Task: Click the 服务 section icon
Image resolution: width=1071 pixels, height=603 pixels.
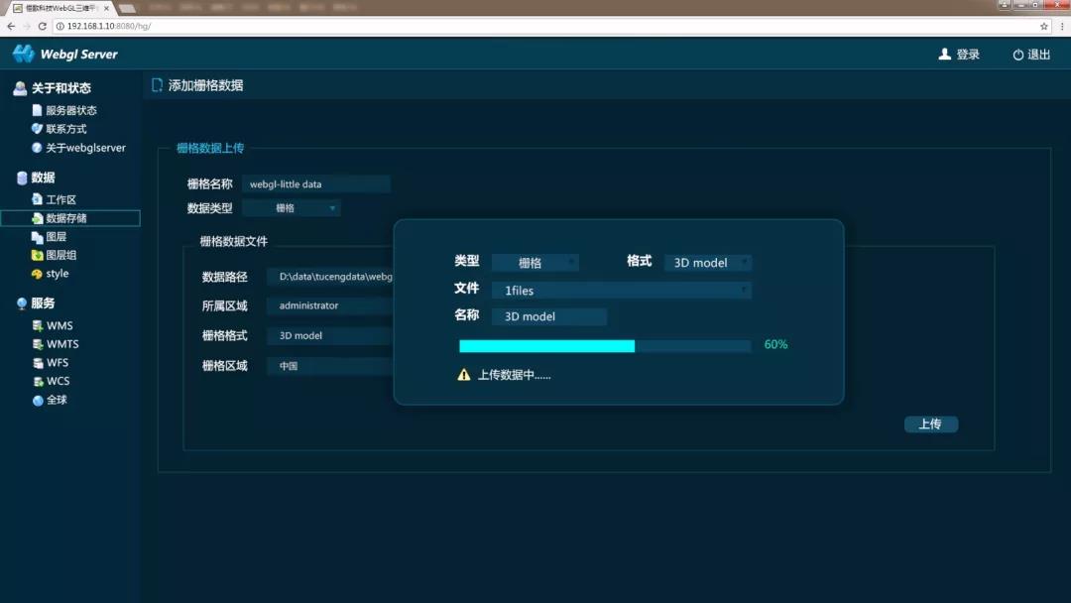Action: [x=22, y=303]
